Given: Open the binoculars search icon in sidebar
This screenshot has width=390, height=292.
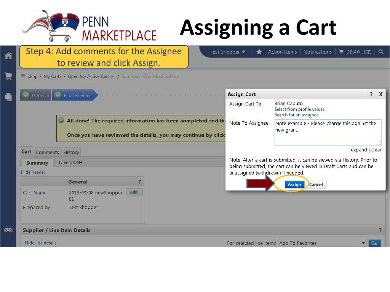Looking at the screenshot, I should [8, 230].
